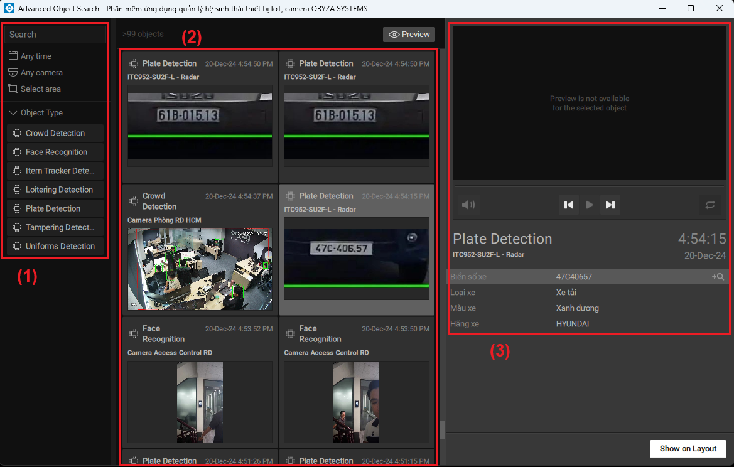Play the preview video
Screen dimensions: 734x467
[590, 205]
